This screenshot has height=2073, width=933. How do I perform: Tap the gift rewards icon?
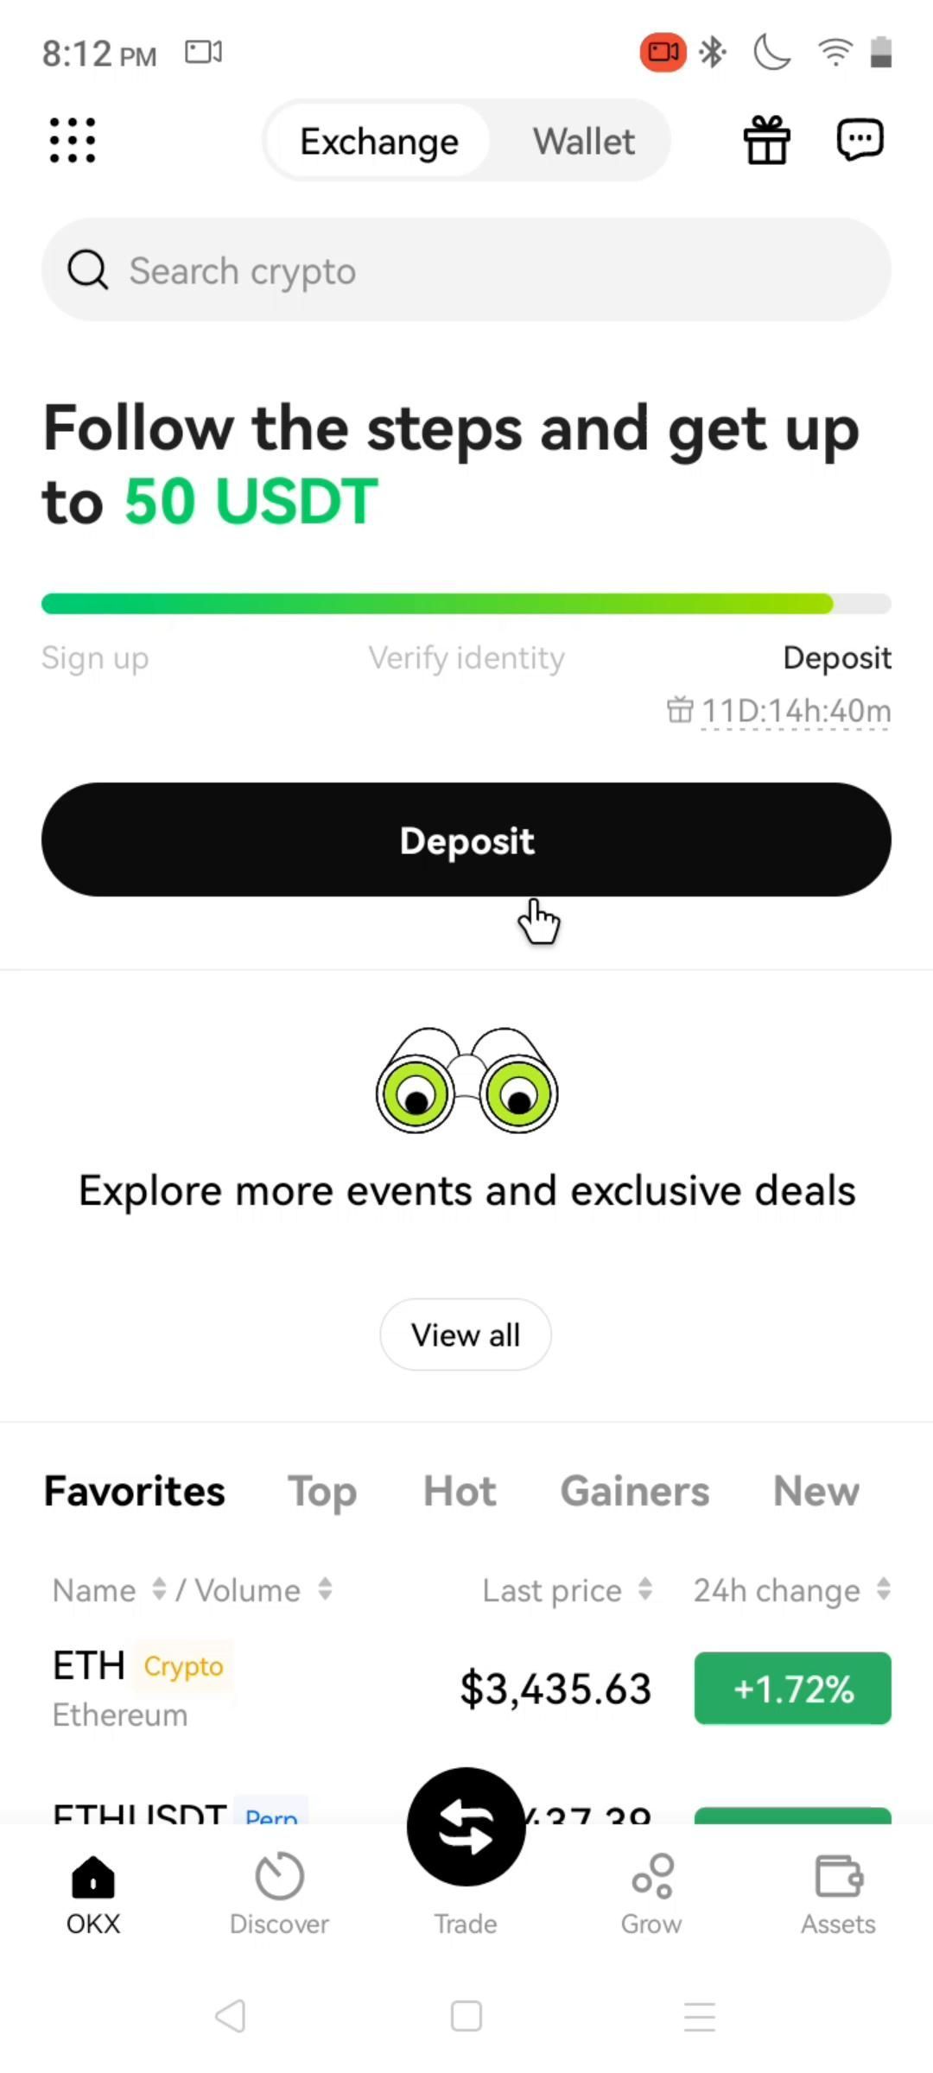tap(767, 141)
